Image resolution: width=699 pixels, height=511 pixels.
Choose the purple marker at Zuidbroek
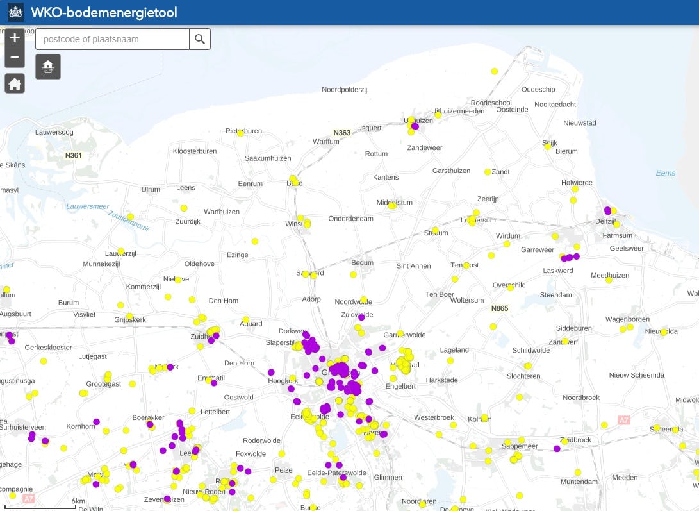click(x=557, y=449)
